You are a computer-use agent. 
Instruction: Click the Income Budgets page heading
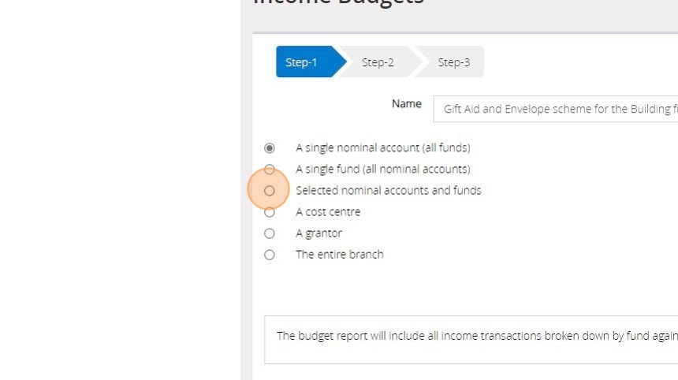[x=339, y=2]
